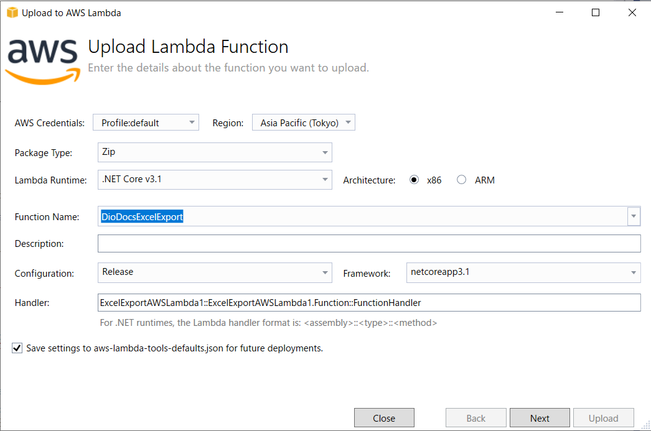Open the Lambda Runtime .NET Core v3.1 dropdown

click(x=215, y=180)
